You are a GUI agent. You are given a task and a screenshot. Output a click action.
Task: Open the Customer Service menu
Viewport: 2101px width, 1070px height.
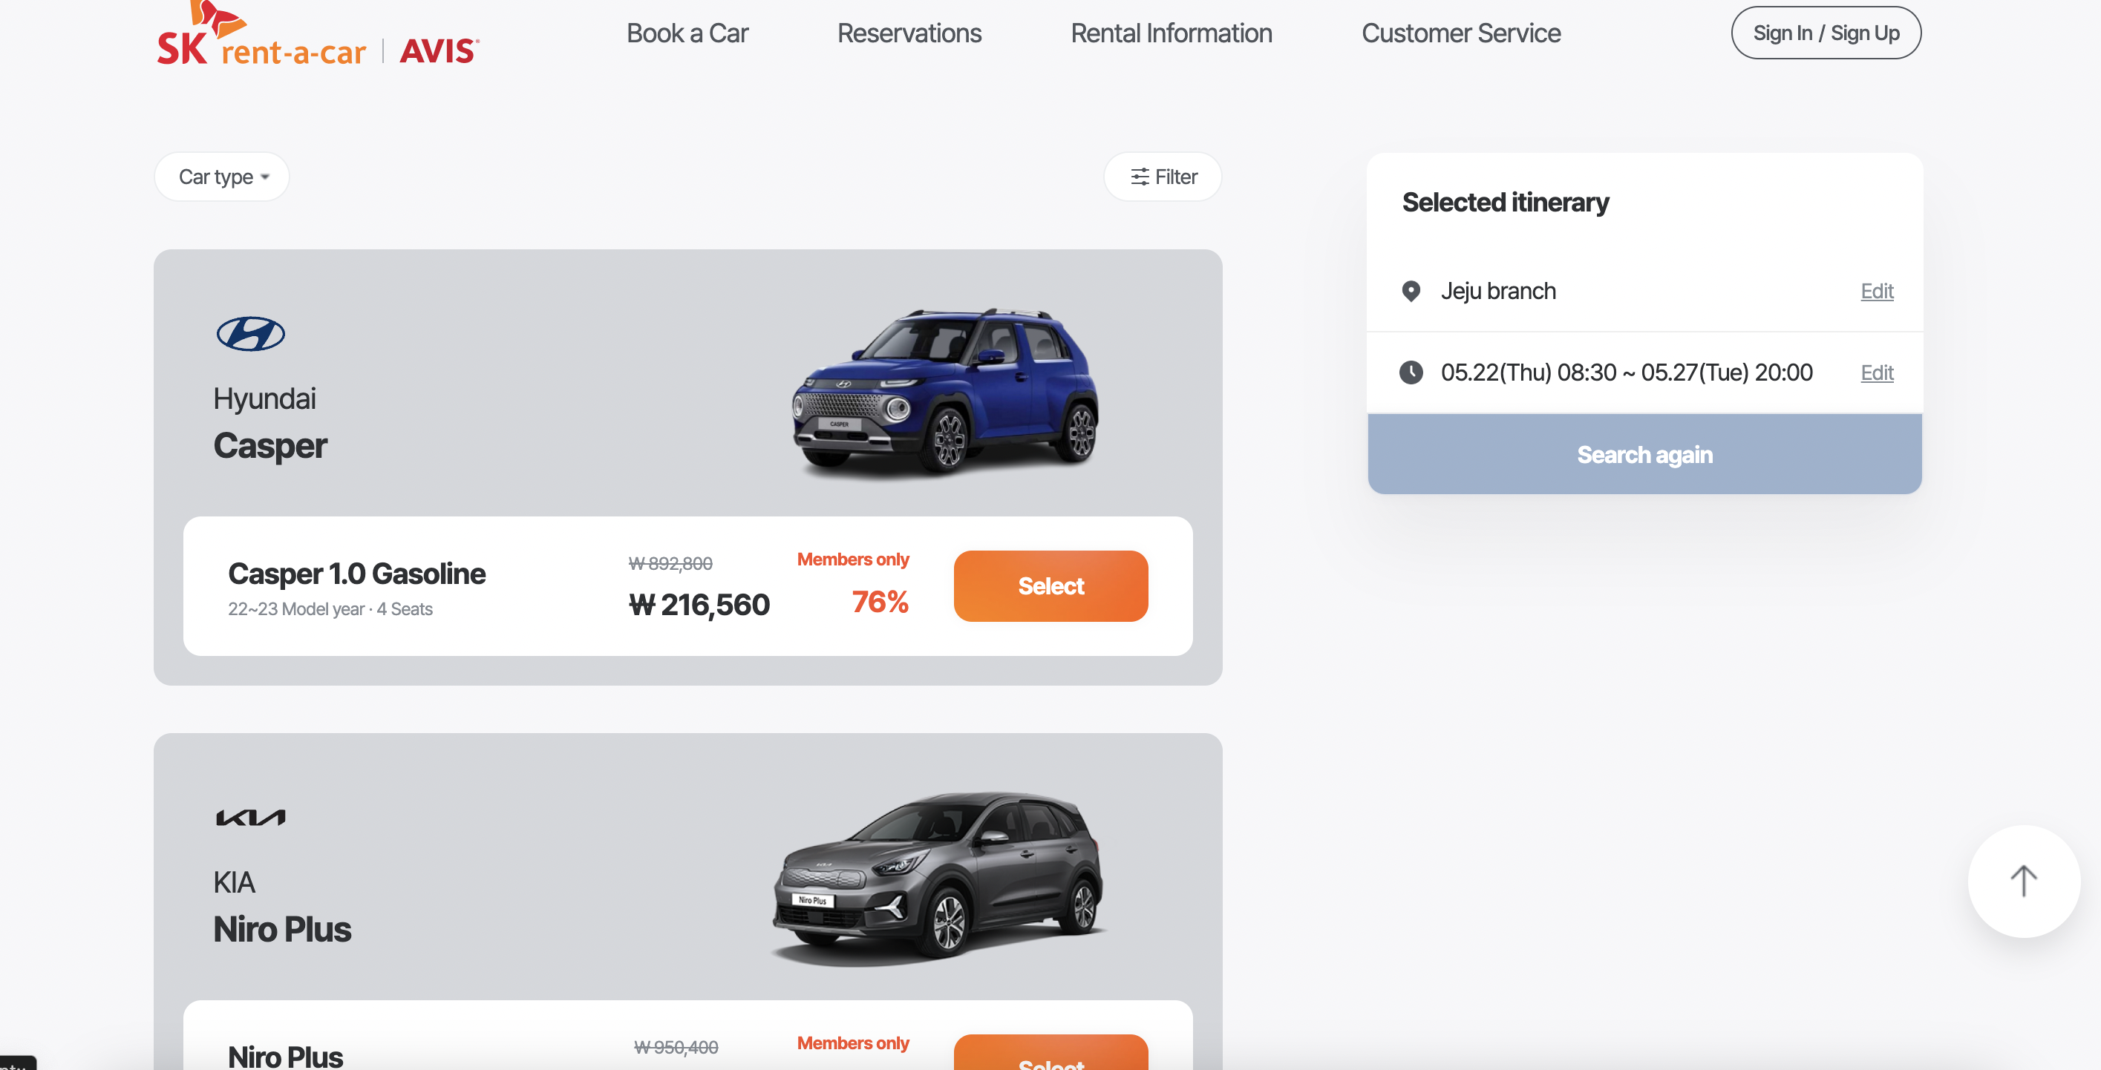point(1461,33)
